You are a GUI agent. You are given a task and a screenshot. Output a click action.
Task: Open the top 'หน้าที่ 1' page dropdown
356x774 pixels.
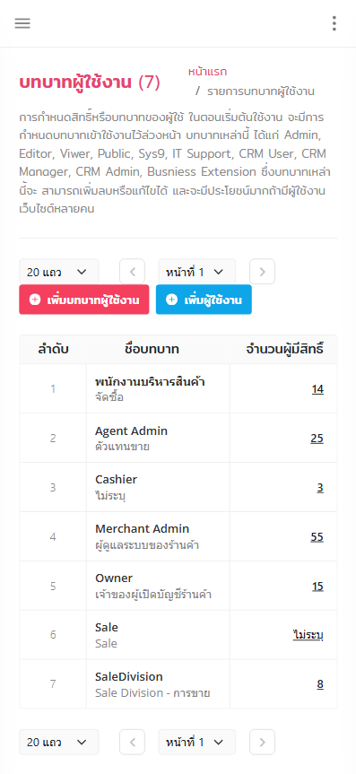coord(197,272)
